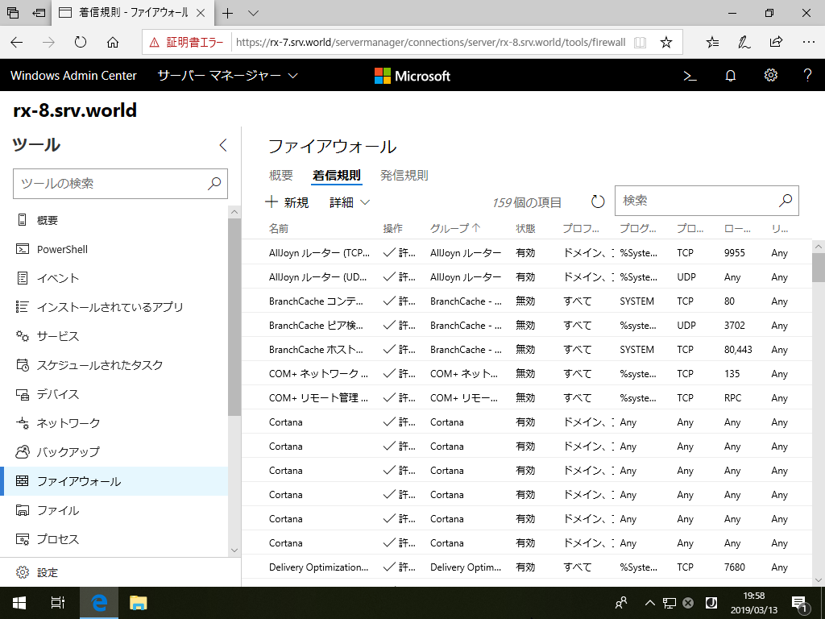This screenshot has height=619, width=825.
Task: Open the サービス tool
Action: [x=114, y=336]
